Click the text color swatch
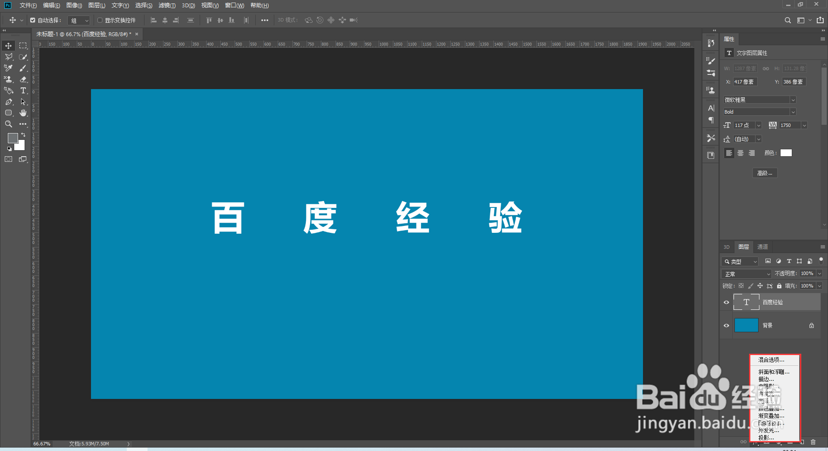 pyautogui.click(x=786, y=152)
